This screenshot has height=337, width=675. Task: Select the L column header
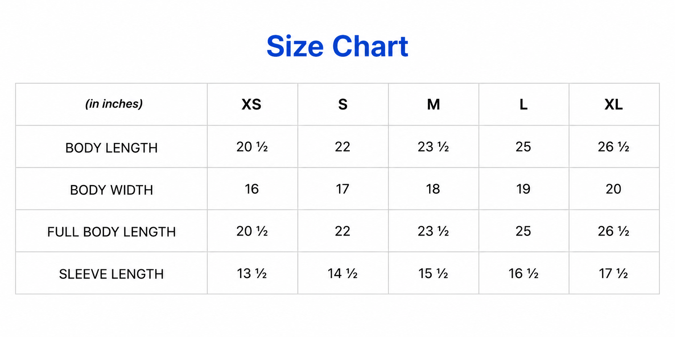pos(524,104)
